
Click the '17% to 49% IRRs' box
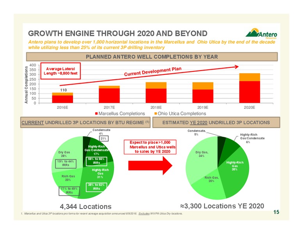click(69, 191)
